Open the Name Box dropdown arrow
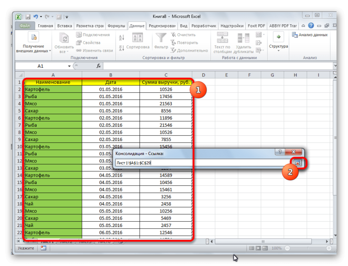348x266 pixels. [69, 66]
